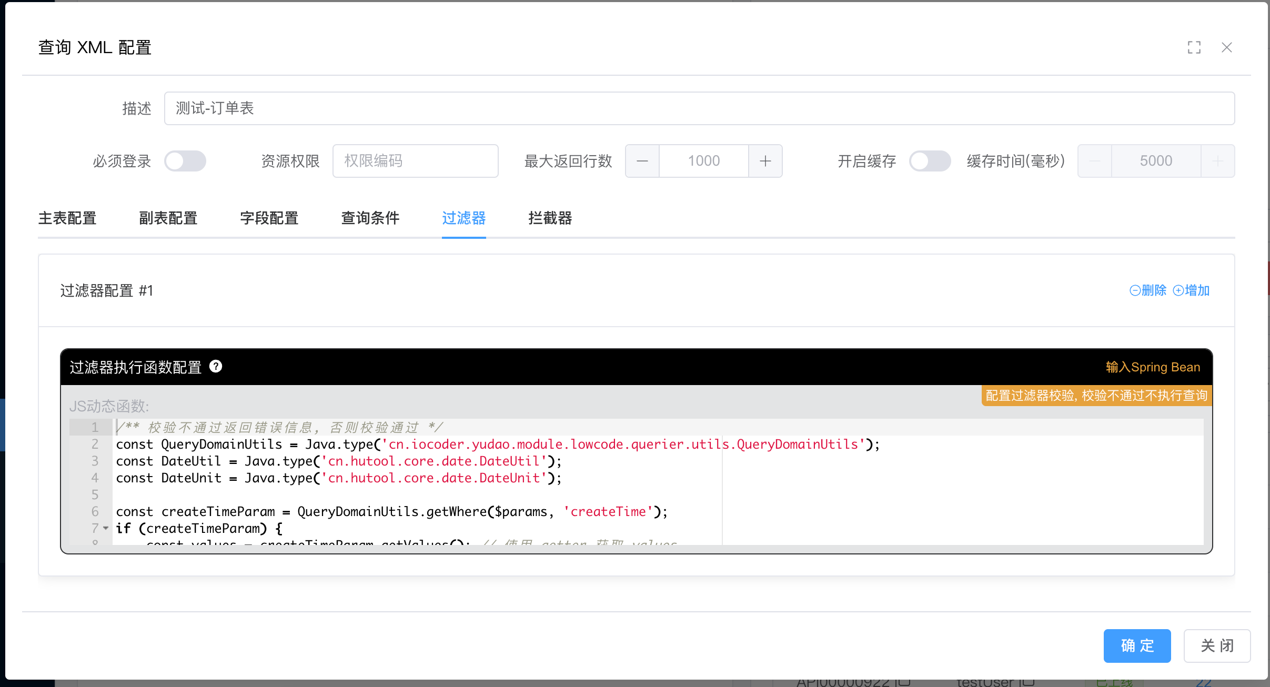
Task: Enable the 开启缓存 switch
Action: pos(930,161)
